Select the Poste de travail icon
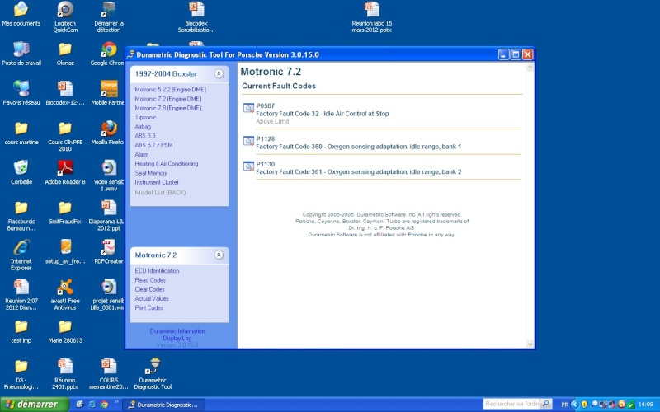Screen dimensions: 660x412 click(21, 54)
